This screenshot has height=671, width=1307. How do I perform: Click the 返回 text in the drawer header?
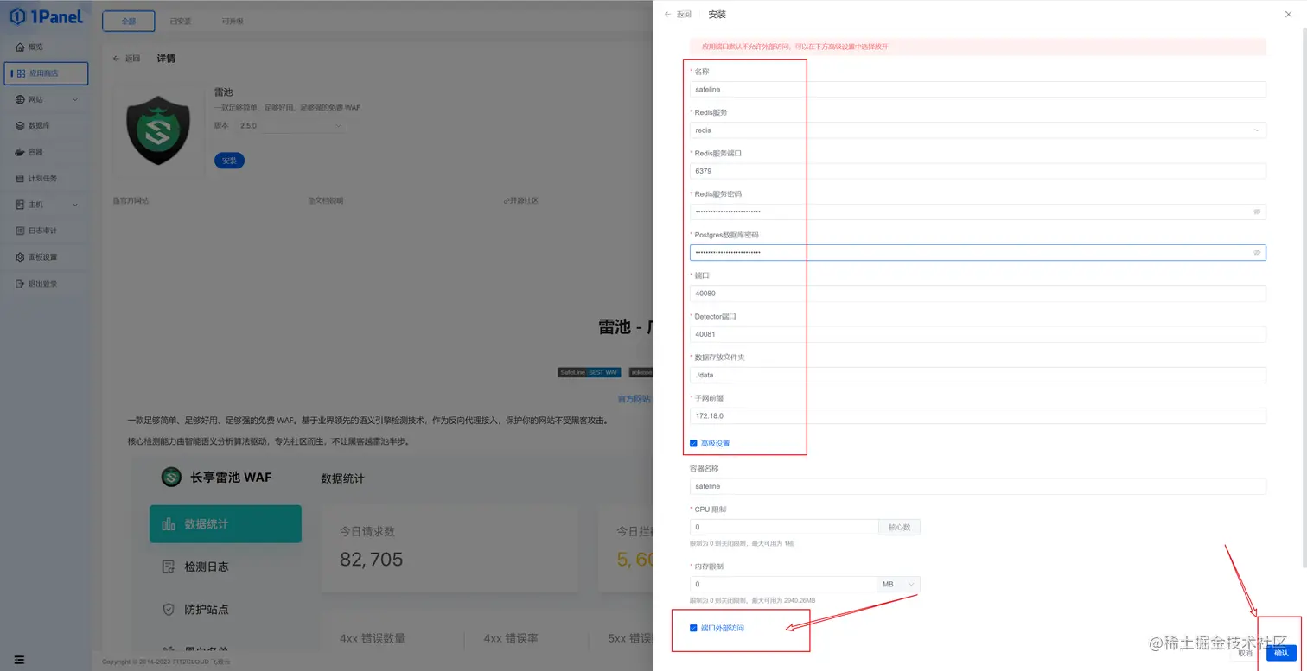tap(684, 14)
